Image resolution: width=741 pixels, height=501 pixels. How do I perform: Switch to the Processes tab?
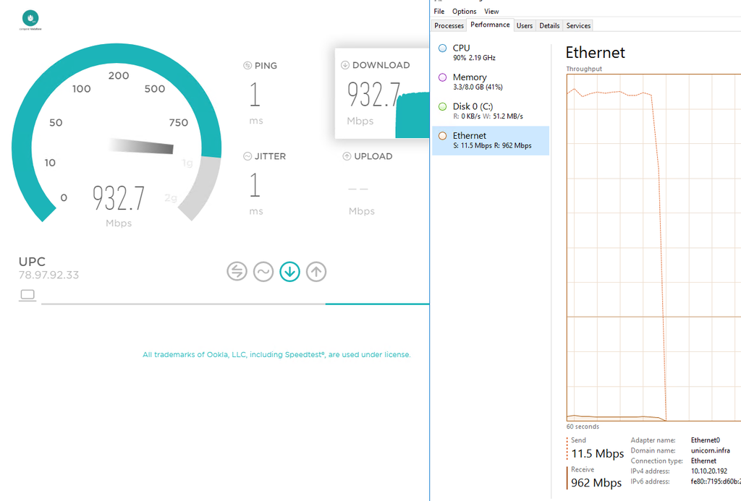pos(449,25)
